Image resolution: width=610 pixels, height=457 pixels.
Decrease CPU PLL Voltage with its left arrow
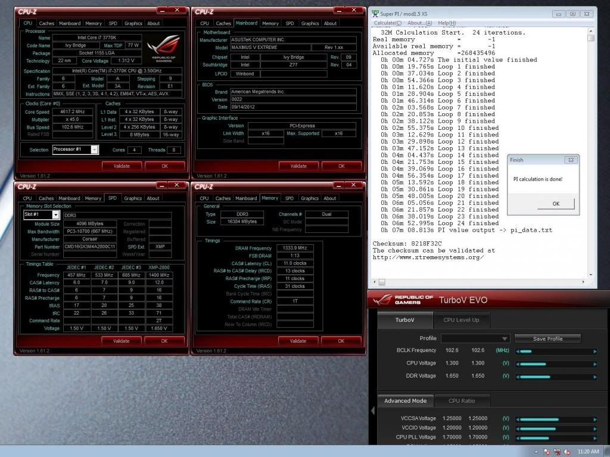518,438
